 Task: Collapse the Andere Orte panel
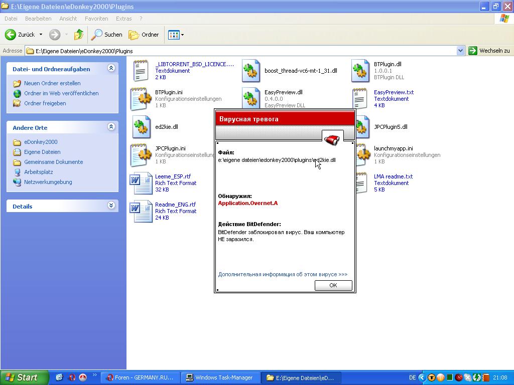(111, 127)
